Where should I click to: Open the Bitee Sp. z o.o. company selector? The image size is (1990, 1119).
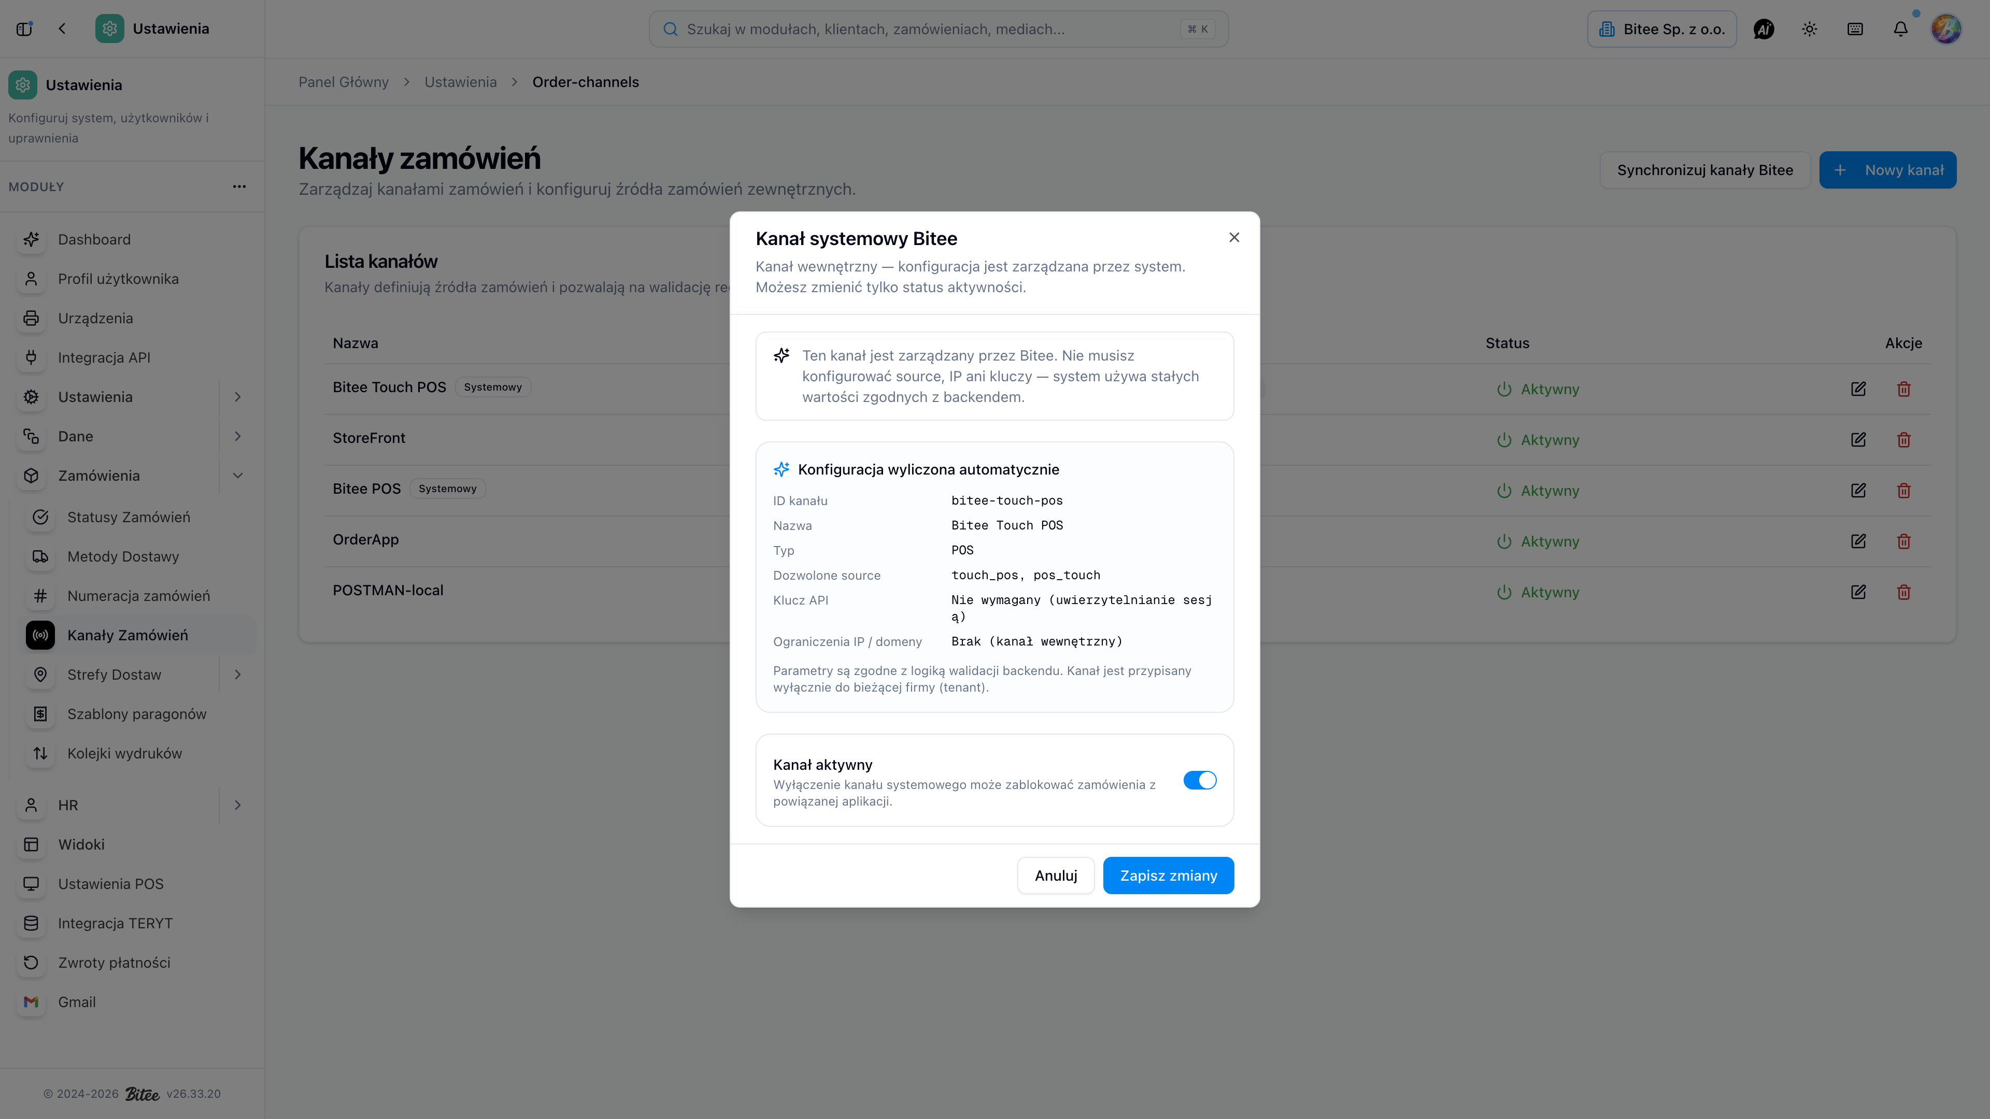(1661, 30)
